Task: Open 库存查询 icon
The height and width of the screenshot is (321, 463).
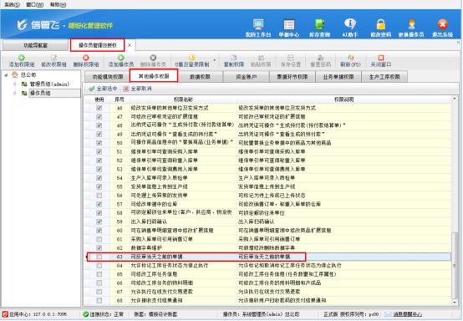Action: (x=319, y=24)
